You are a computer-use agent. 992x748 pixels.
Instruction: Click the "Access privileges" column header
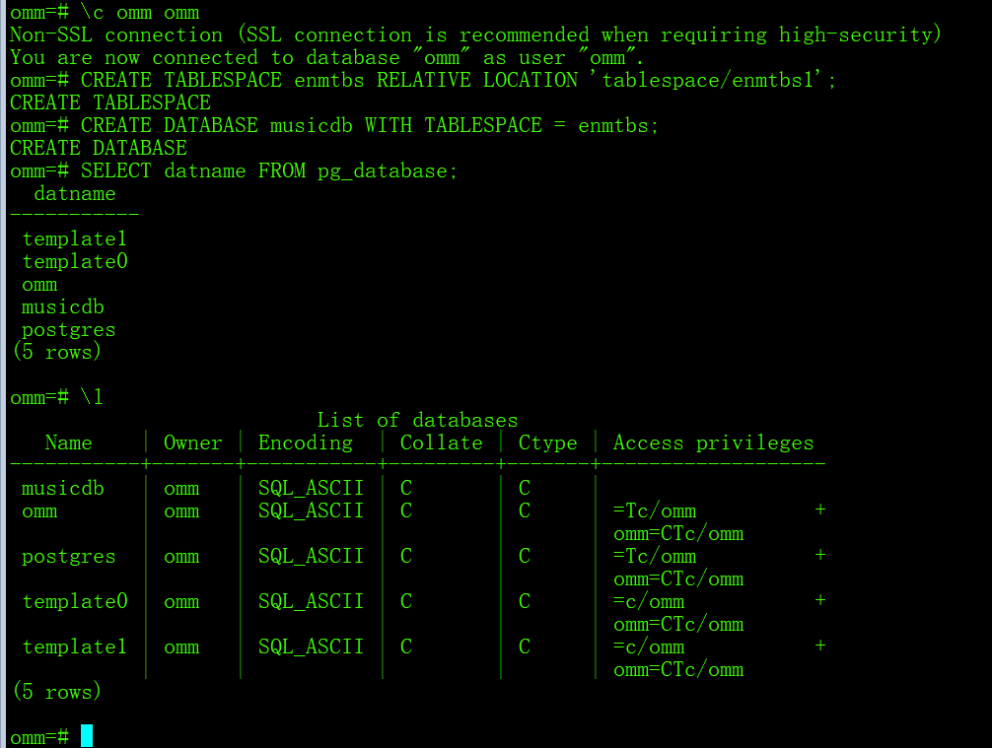point(713,443)
